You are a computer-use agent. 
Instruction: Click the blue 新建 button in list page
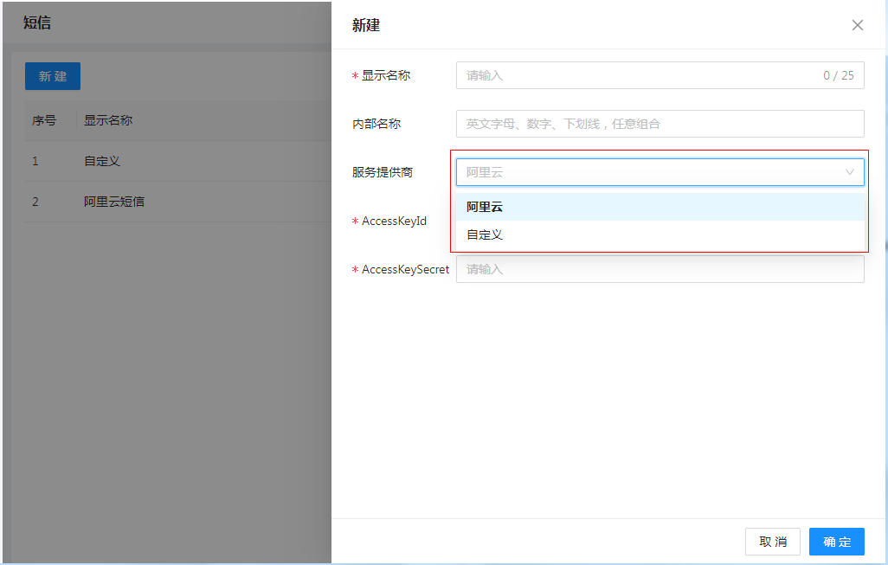[x=53, y=76]
